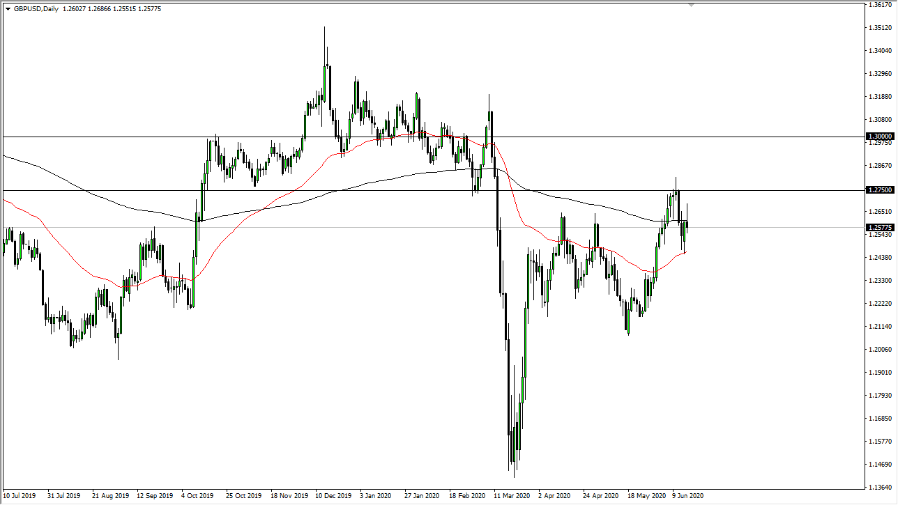Click the 1.22220 price axis label
The width and height of the screenshot is (898, 505).
tap(880, 304)
